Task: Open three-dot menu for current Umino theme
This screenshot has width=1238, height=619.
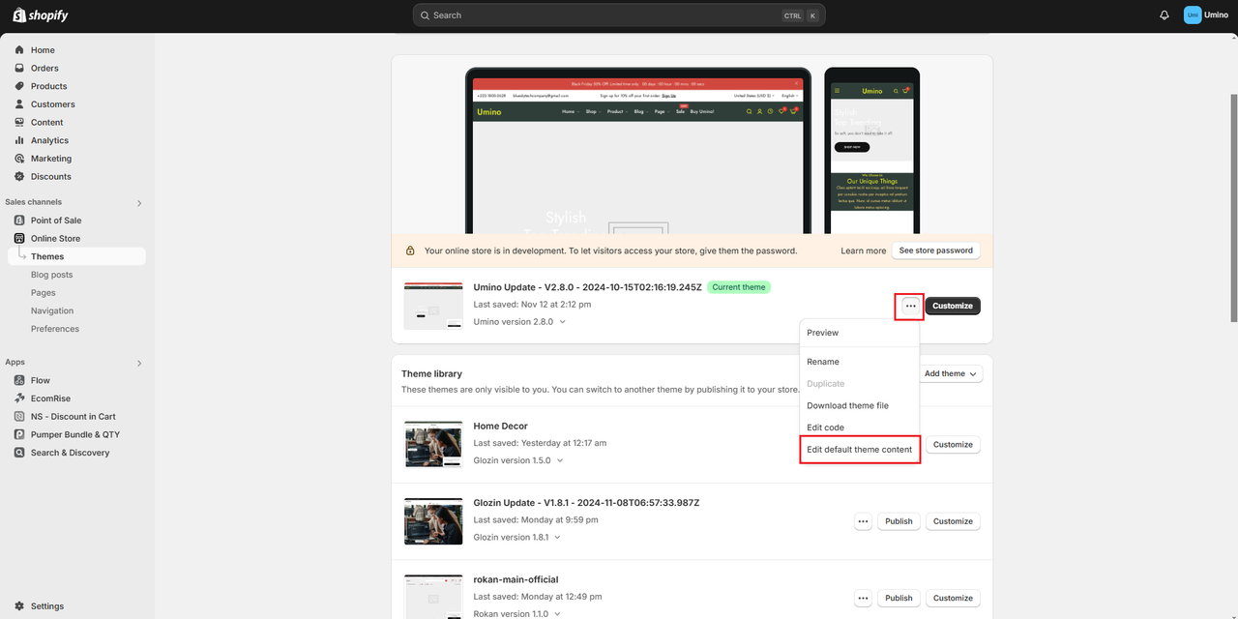Action: [910, 306]
